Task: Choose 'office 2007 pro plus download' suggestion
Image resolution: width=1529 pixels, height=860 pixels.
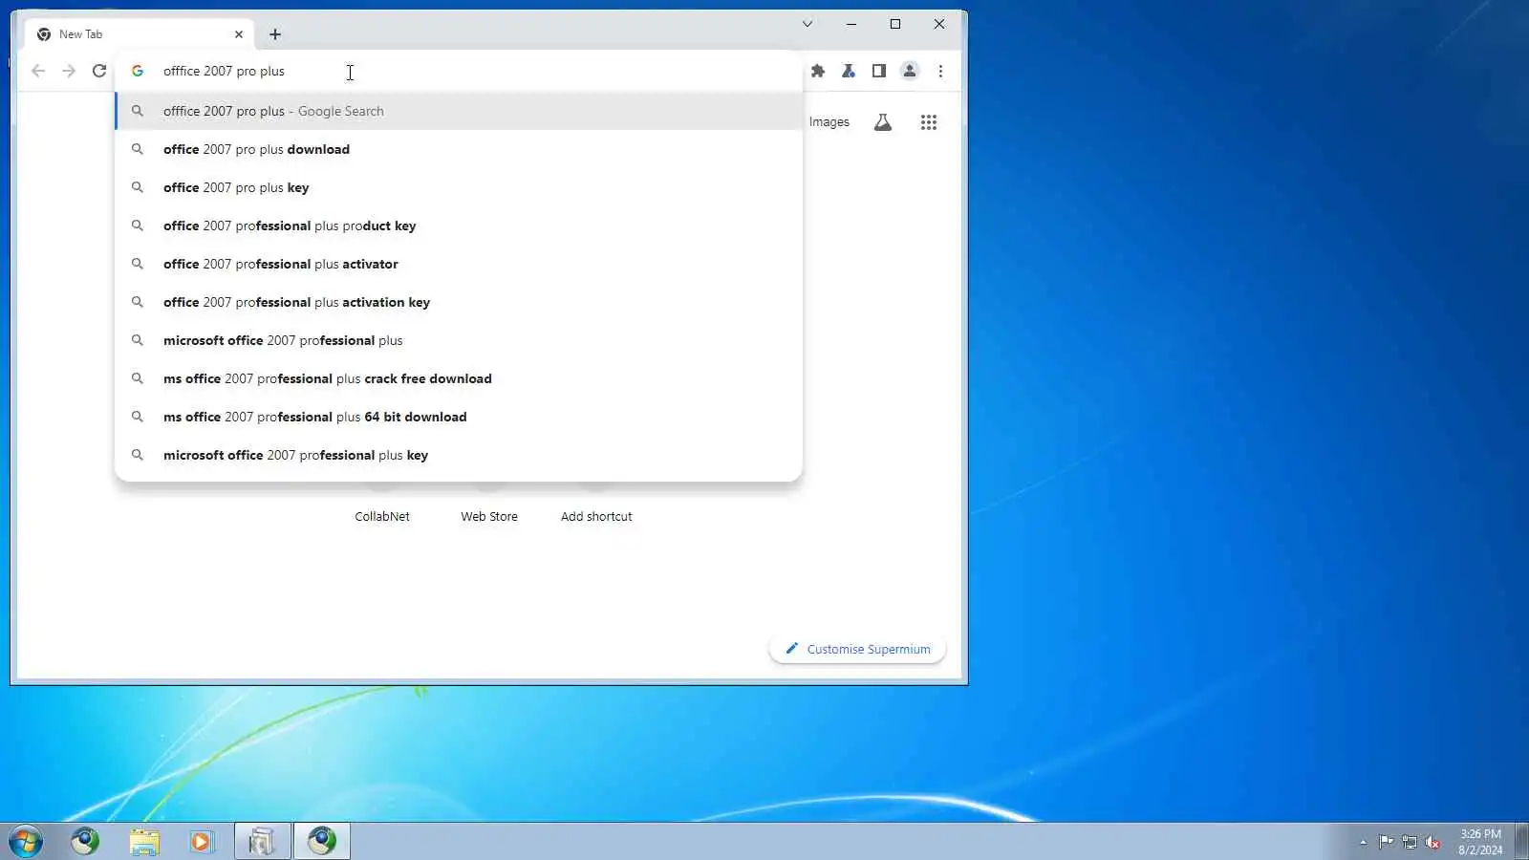Action: coord(459,149)
